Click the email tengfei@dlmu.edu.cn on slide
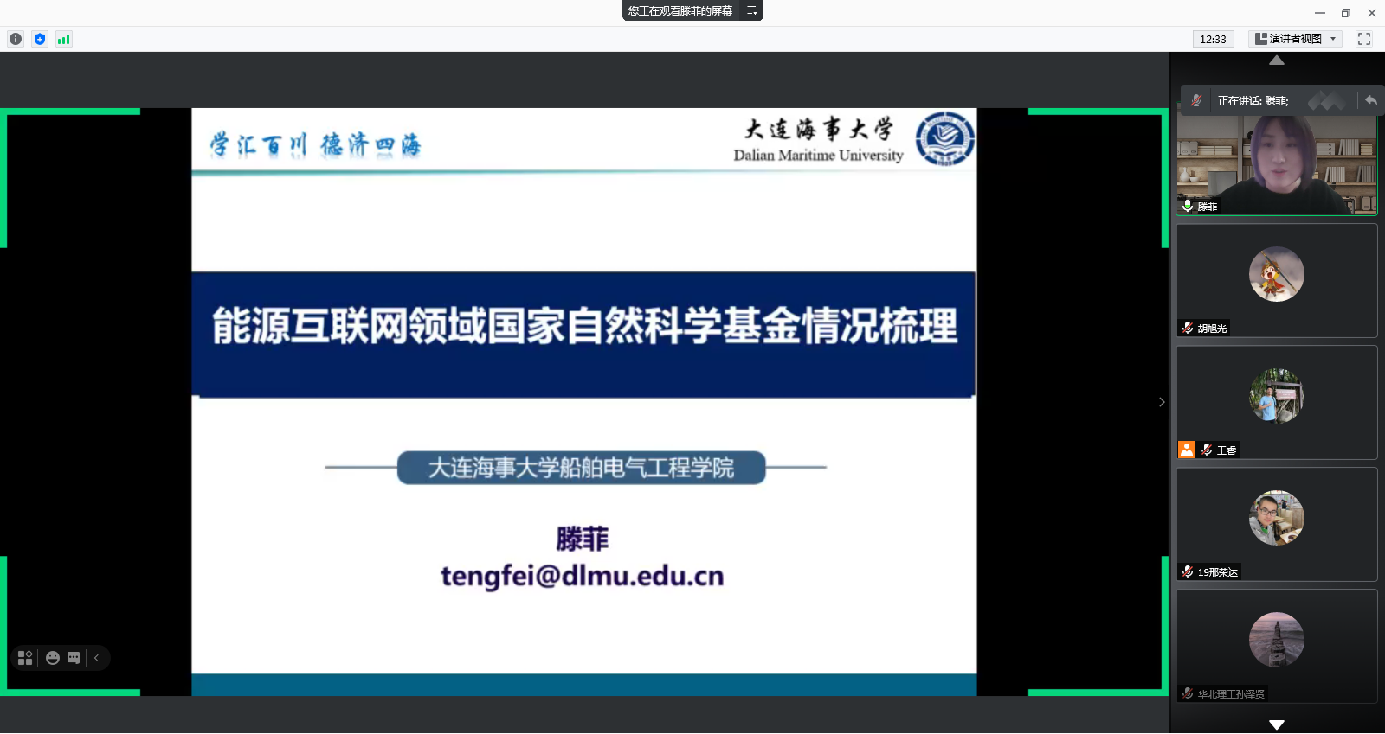The image size is (1385, 734). 583,576
